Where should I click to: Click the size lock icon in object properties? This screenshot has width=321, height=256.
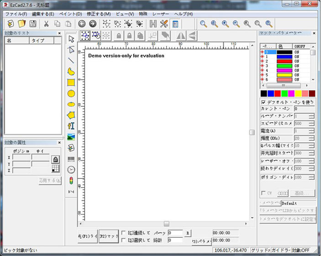(55, 159)
